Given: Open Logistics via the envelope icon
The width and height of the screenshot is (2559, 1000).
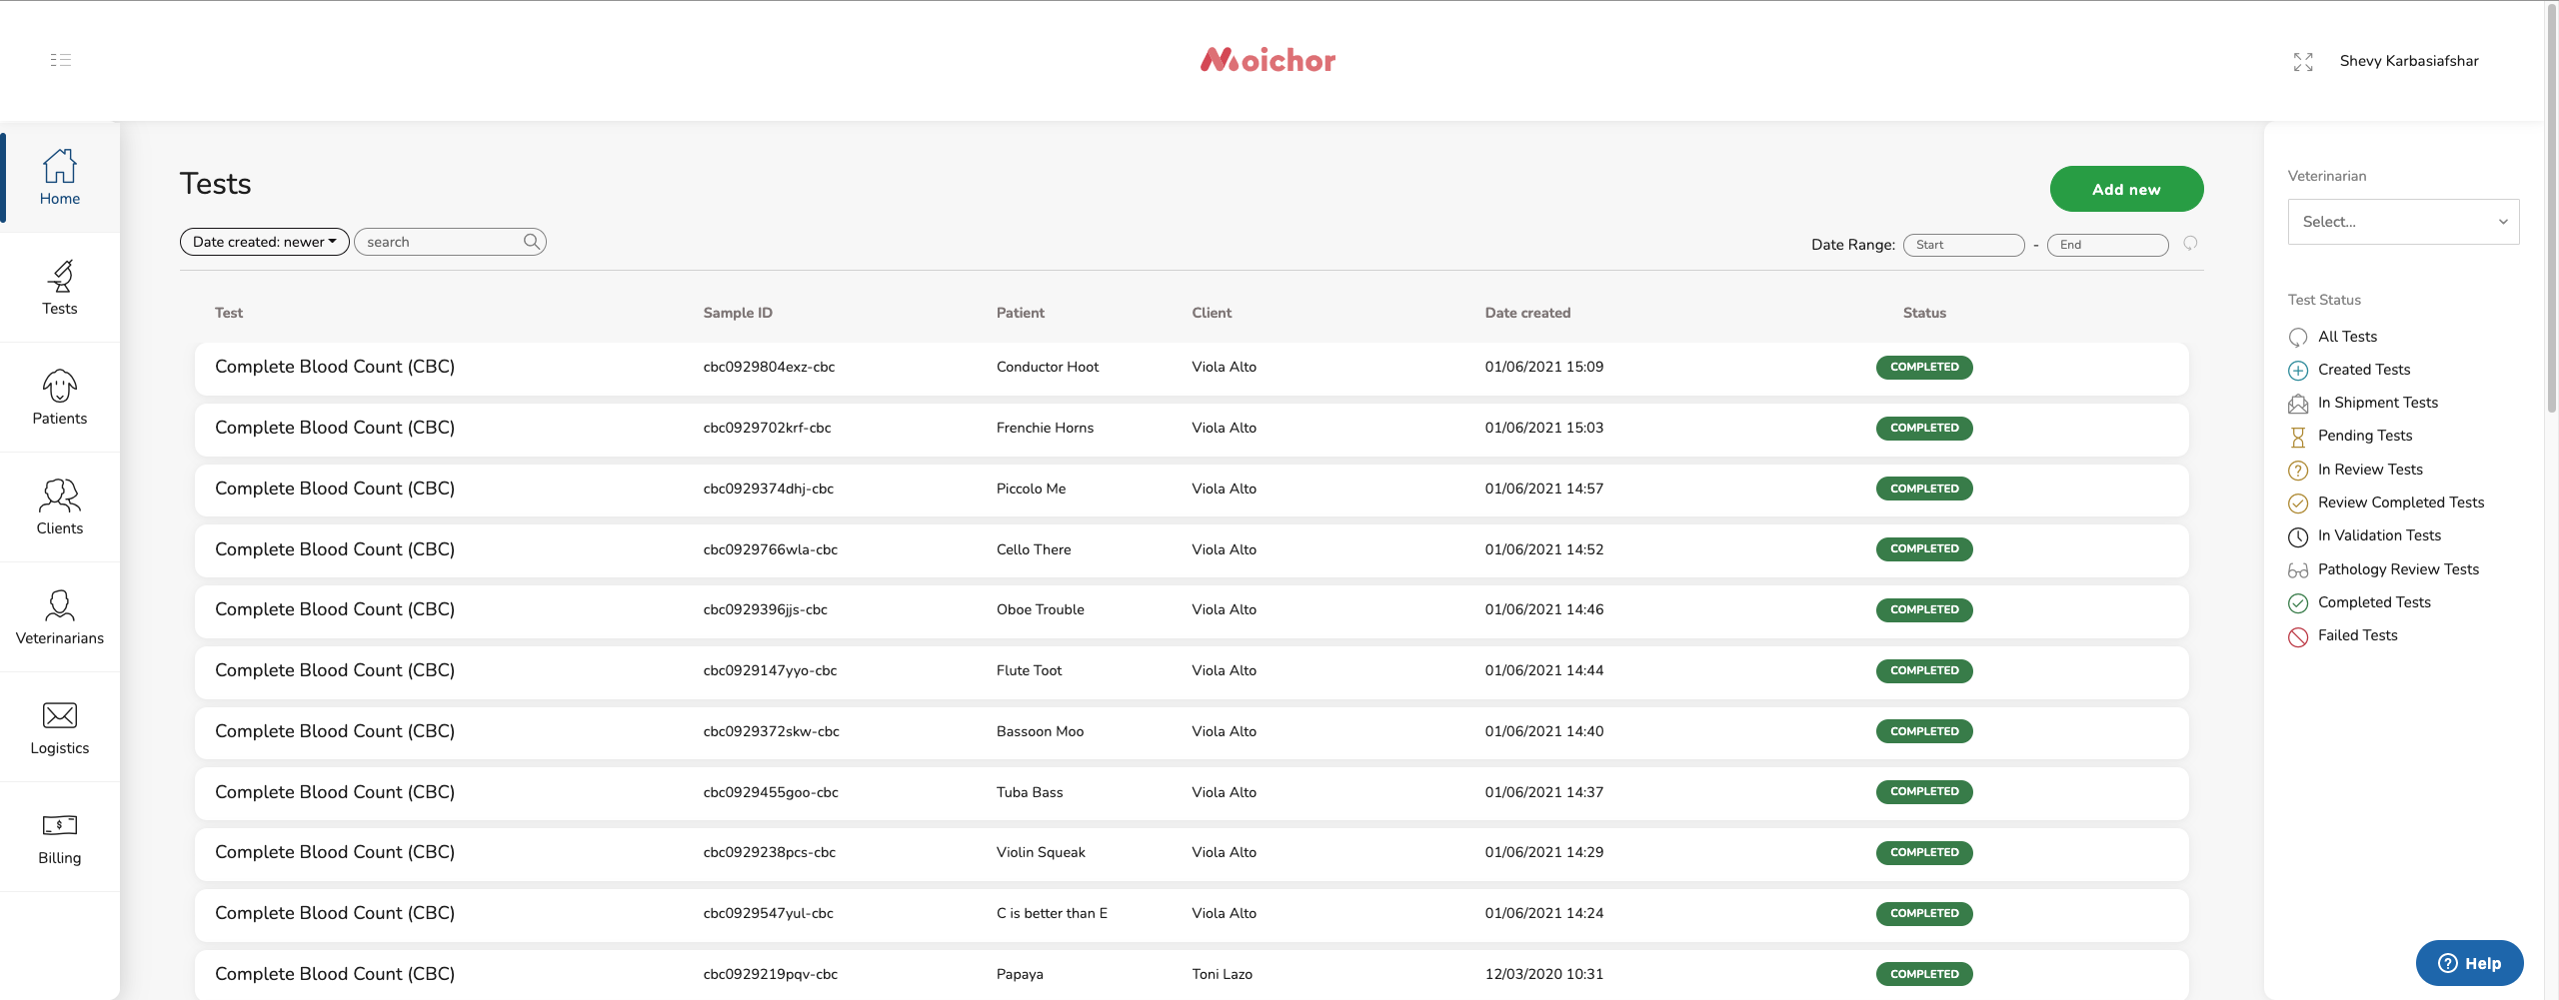Looking at the screenshot, I should (60, 715).
